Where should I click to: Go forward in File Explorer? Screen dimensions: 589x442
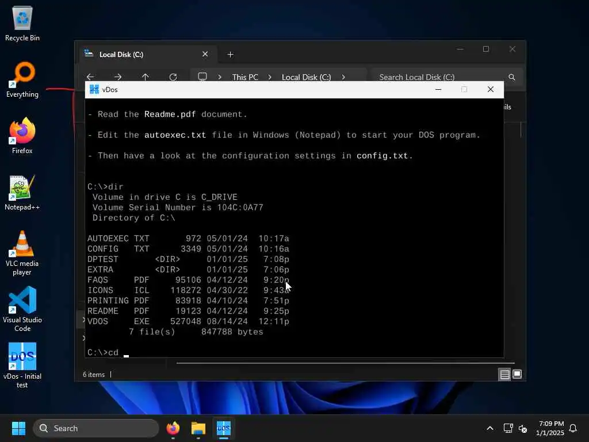[x=118, y=77]
